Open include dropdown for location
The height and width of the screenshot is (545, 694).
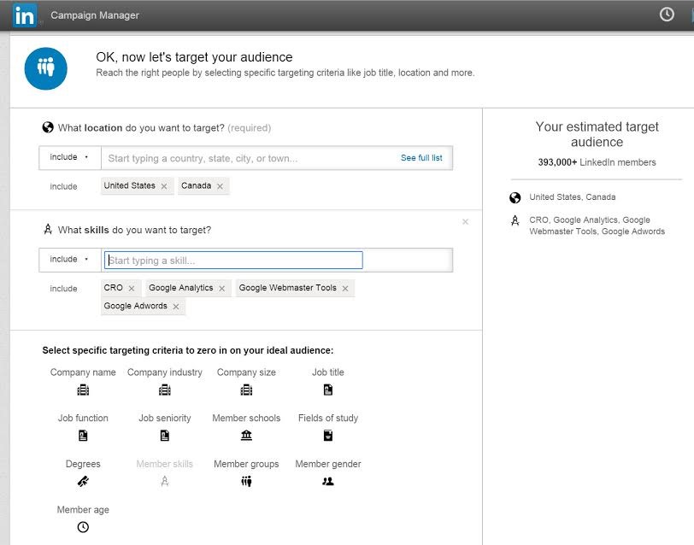click(x=69, y=157)
